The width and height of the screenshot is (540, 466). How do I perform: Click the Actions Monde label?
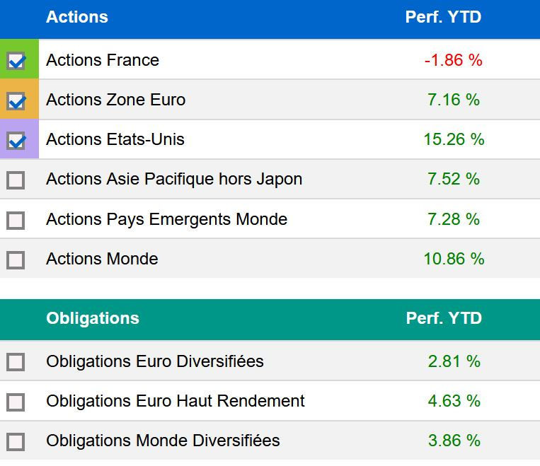pyautogui.click(x=102, y=259)
